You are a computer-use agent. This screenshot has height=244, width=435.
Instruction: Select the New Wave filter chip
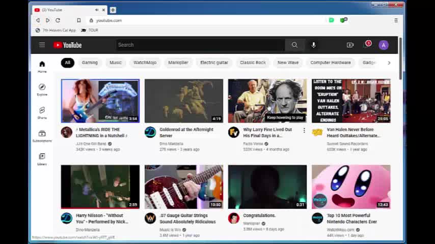click(x=288, y=63)
